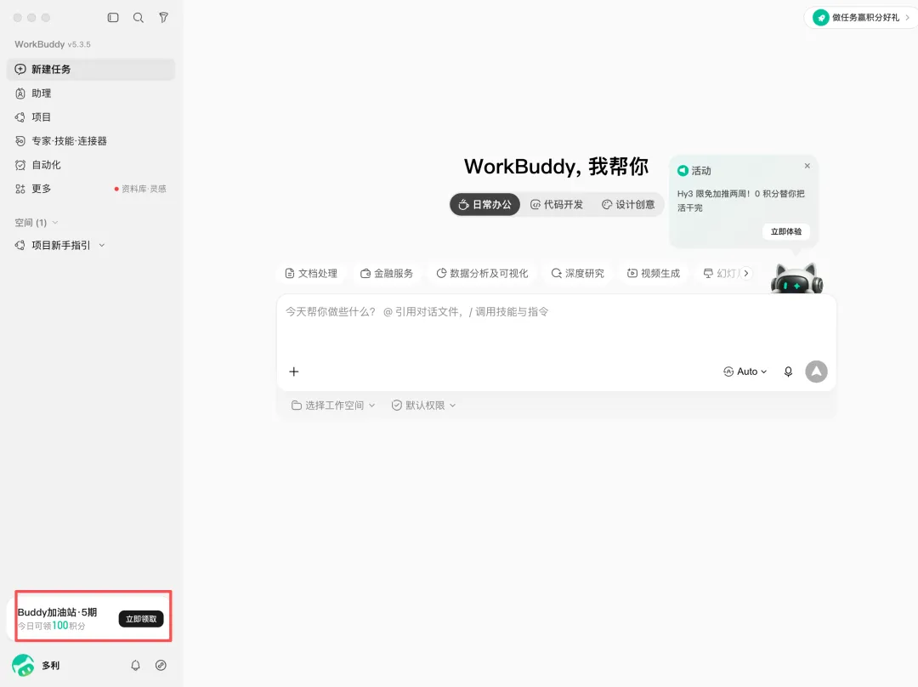Select the 日常办公 tab
The width and height of the screenshot is (918, 687).
pos(484,204)
